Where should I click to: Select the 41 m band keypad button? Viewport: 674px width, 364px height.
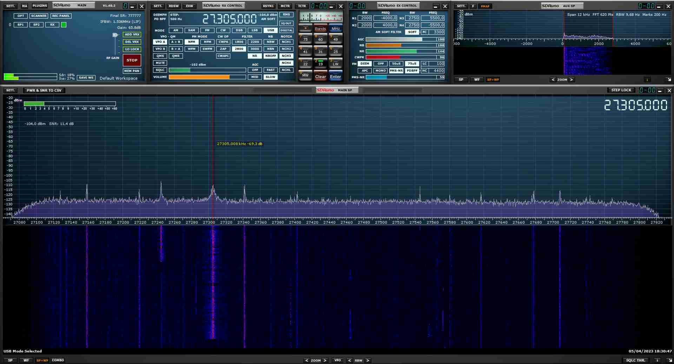coord(305,51)
